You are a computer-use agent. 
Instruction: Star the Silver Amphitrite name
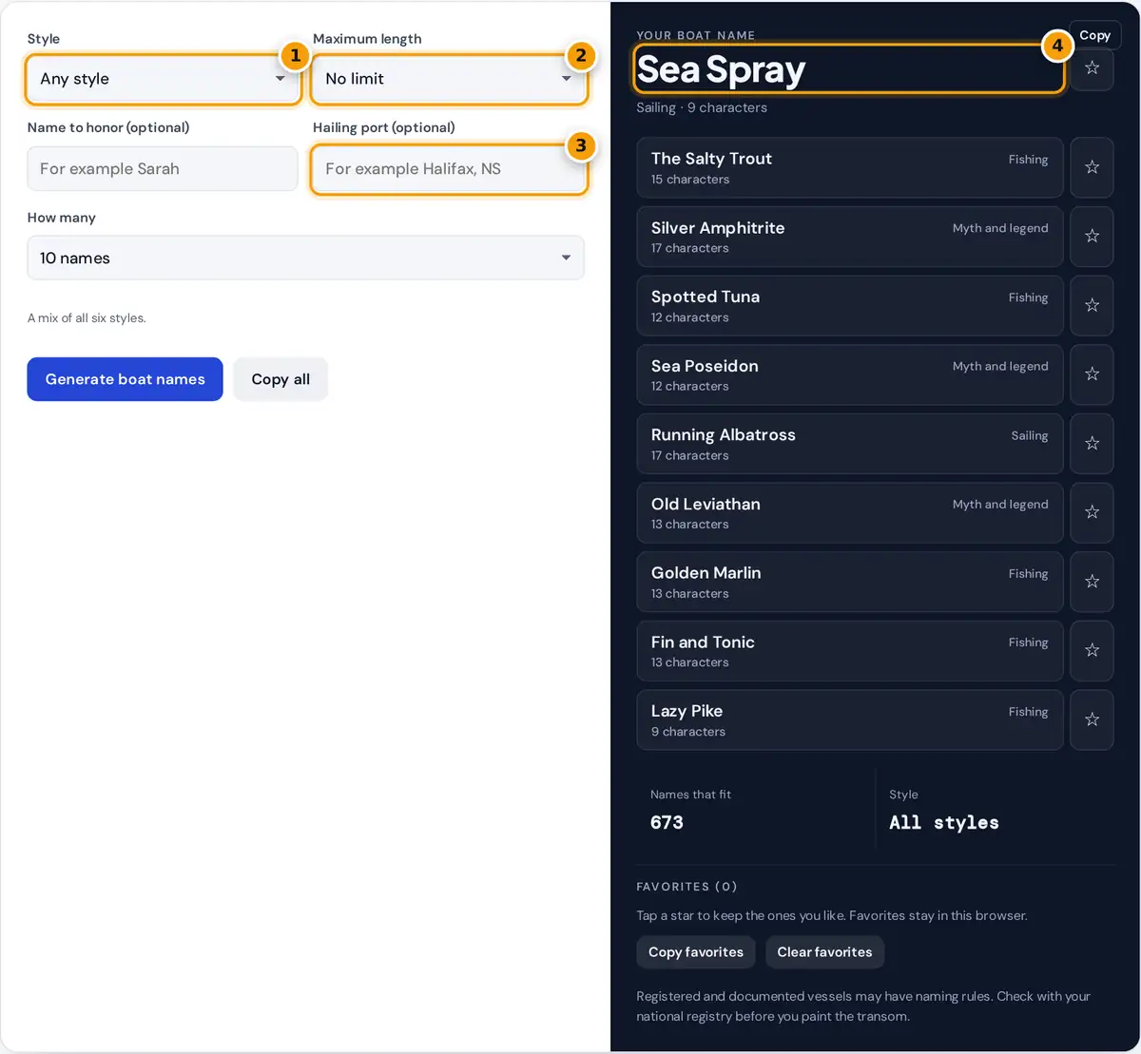click(1092, 237)
